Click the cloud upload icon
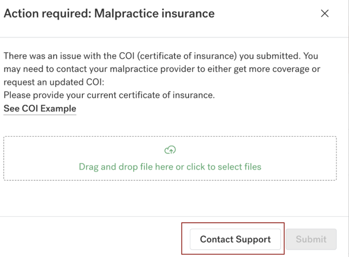Viewport: 349px width, 257px height. pos(170,150)
